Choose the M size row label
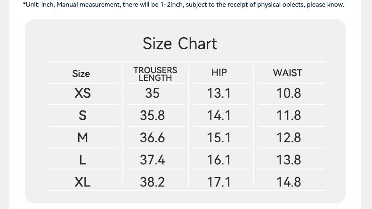Image resolution: width=372 pixels, height=209 pixels. 82,138
